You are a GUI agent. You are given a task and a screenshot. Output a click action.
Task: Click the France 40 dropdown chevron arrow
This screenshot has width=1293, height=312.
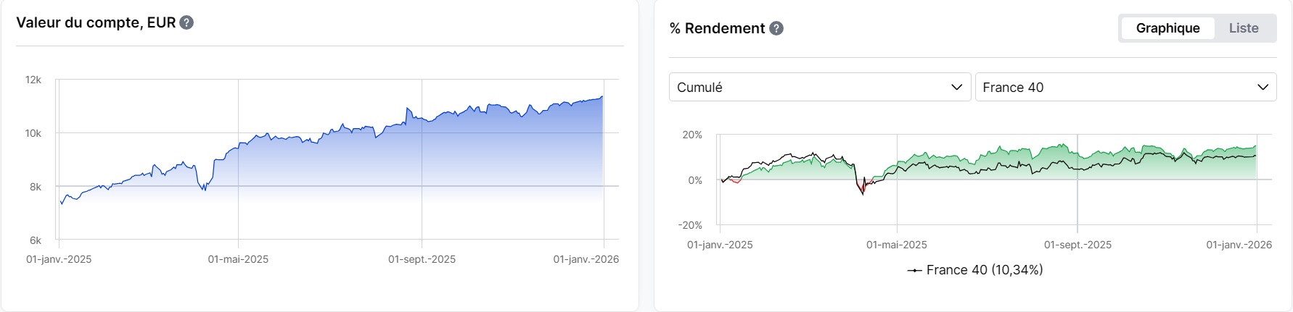tap(1263, 87)
